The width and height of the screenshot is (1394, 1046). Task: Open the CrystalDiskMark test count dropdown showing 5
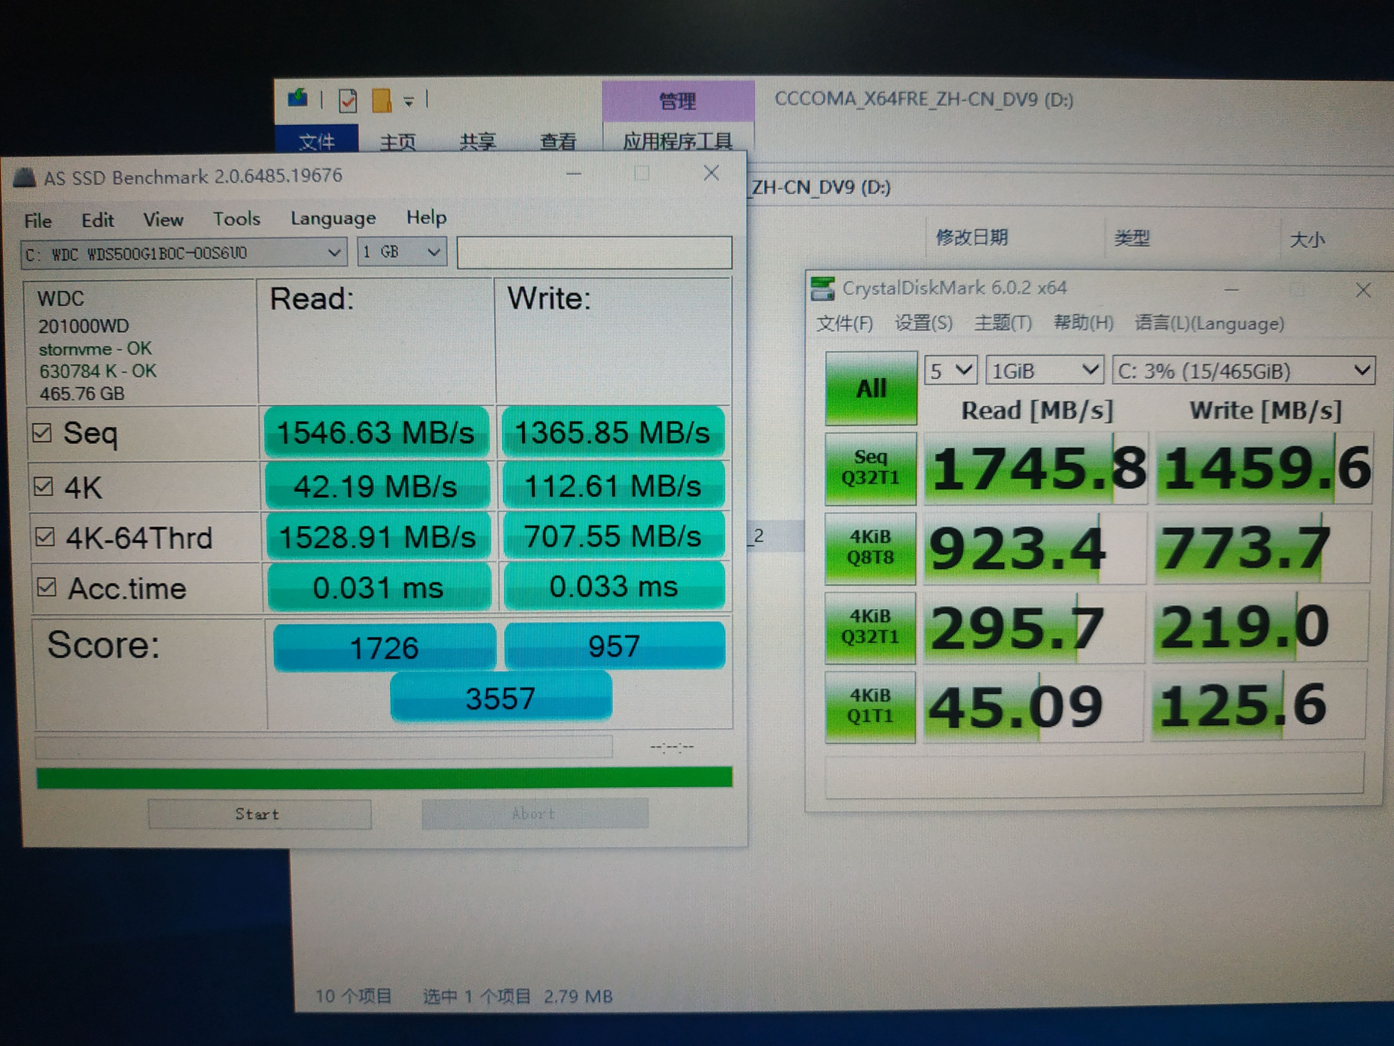pyautogui.click(x=950, y=371)
